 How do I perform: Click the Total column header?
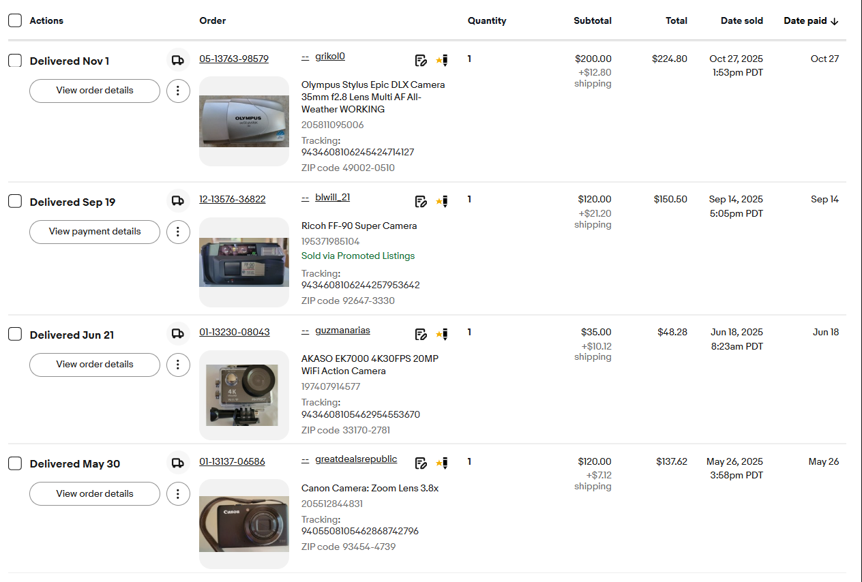pos(677,21)
